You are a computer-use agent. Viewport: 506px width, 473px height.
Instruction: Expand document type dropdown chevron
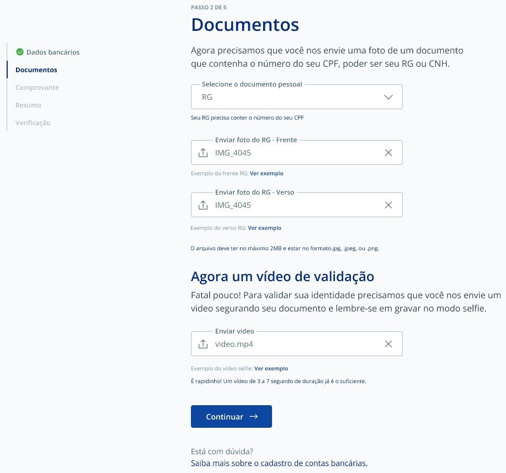pyautogui.click(x=388, y=97)
